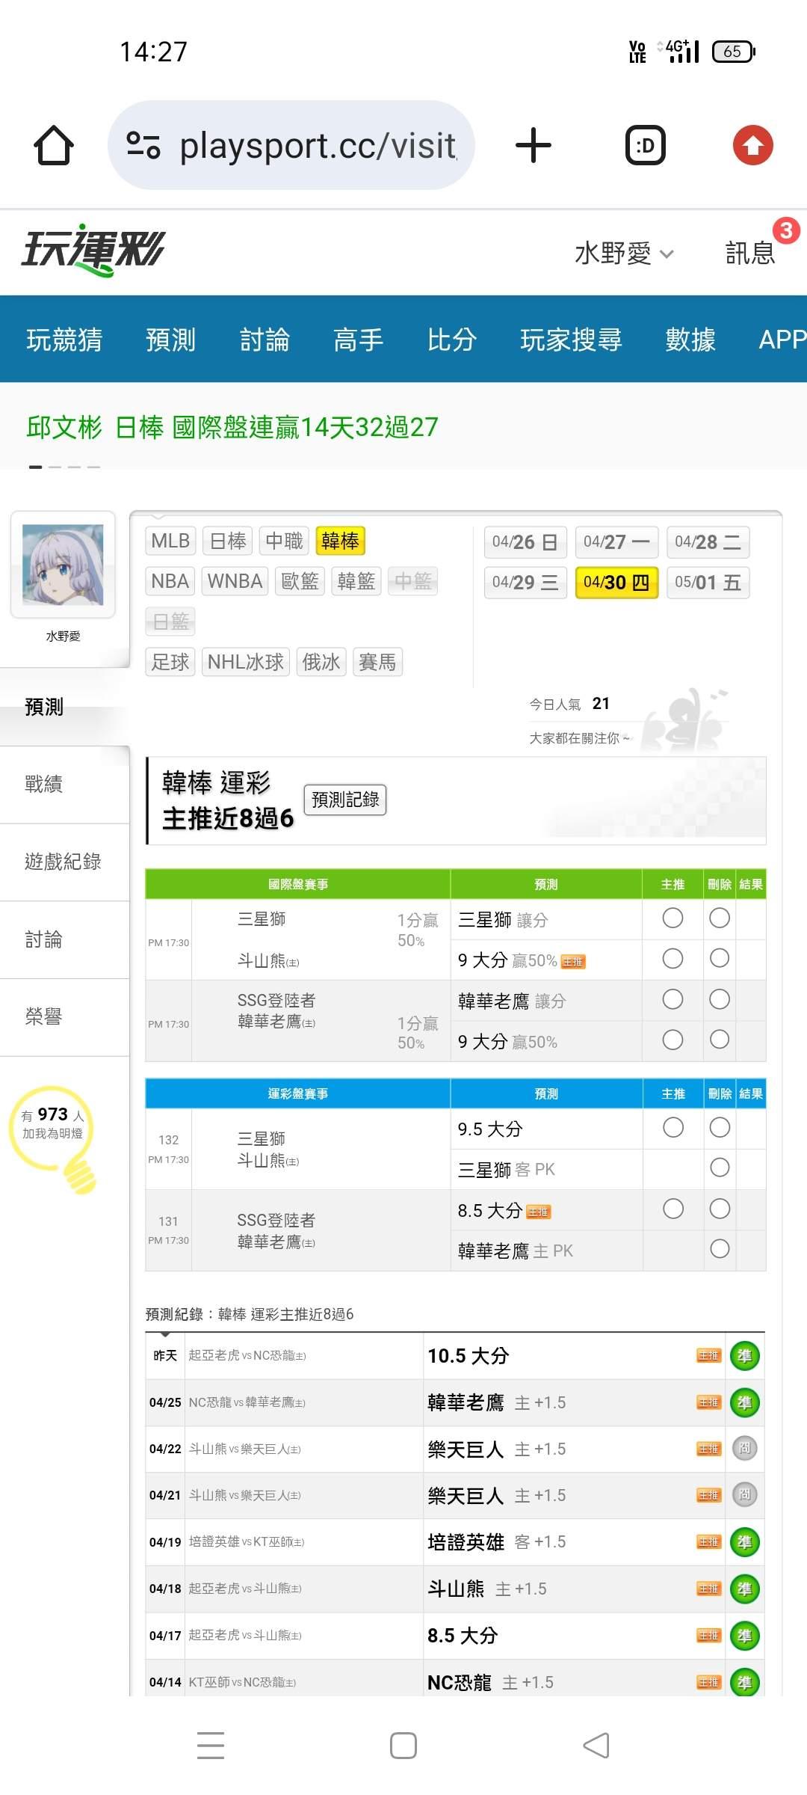Open the 訊息 notifications with badge
The height and width of the screenshot is (1795, 807).
coord(750,253)
